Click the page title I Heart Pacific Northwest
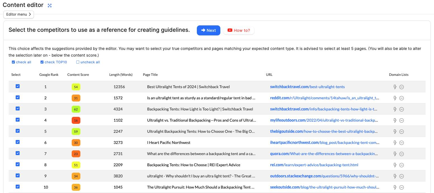Viewport: 434px width, 193px height. [169, 143]
